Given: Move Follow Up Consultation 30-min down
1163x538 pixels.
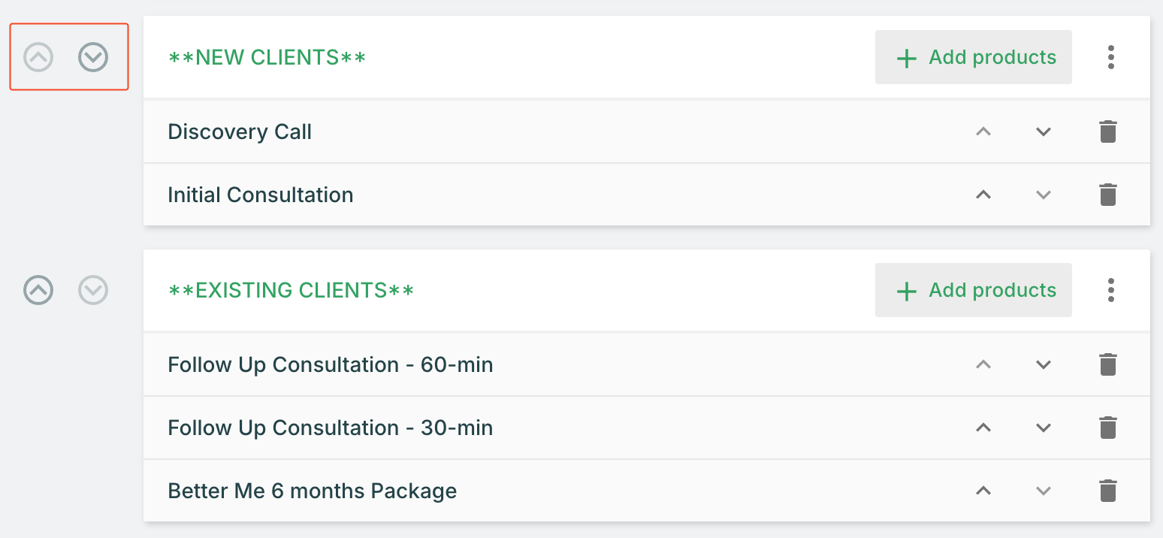Looking at the screenshot, I should (x=1043, y=428).
